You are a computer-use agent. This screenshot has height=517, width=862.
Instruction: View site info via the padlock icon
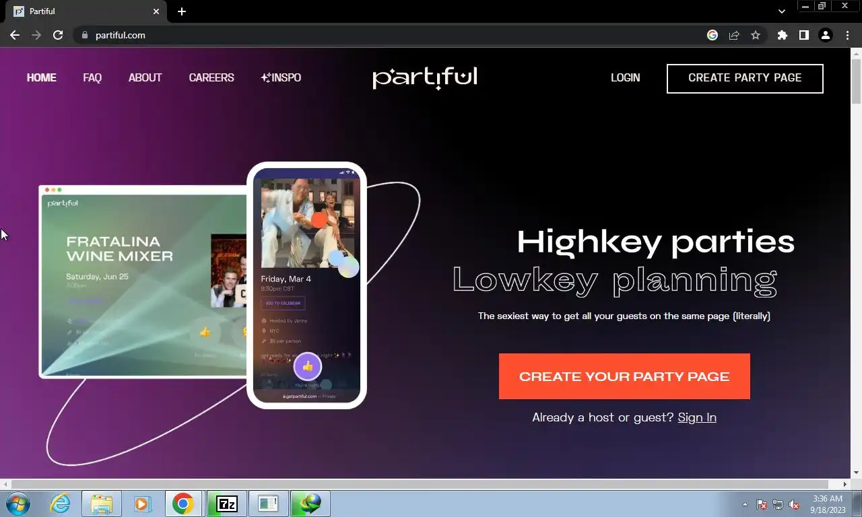click(84, 35)
